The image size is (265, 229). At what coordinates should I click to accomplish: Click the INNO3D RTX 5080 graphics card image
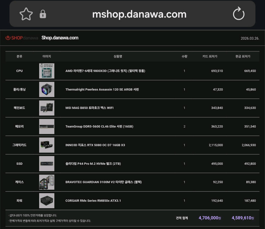(x=47, y=145)
